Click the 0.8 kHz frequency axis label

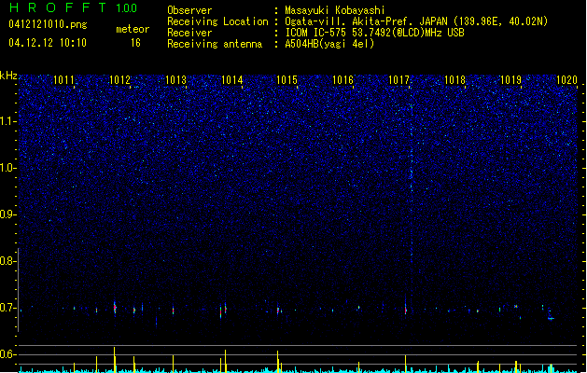pyautogui.click(x=7, y=261)
